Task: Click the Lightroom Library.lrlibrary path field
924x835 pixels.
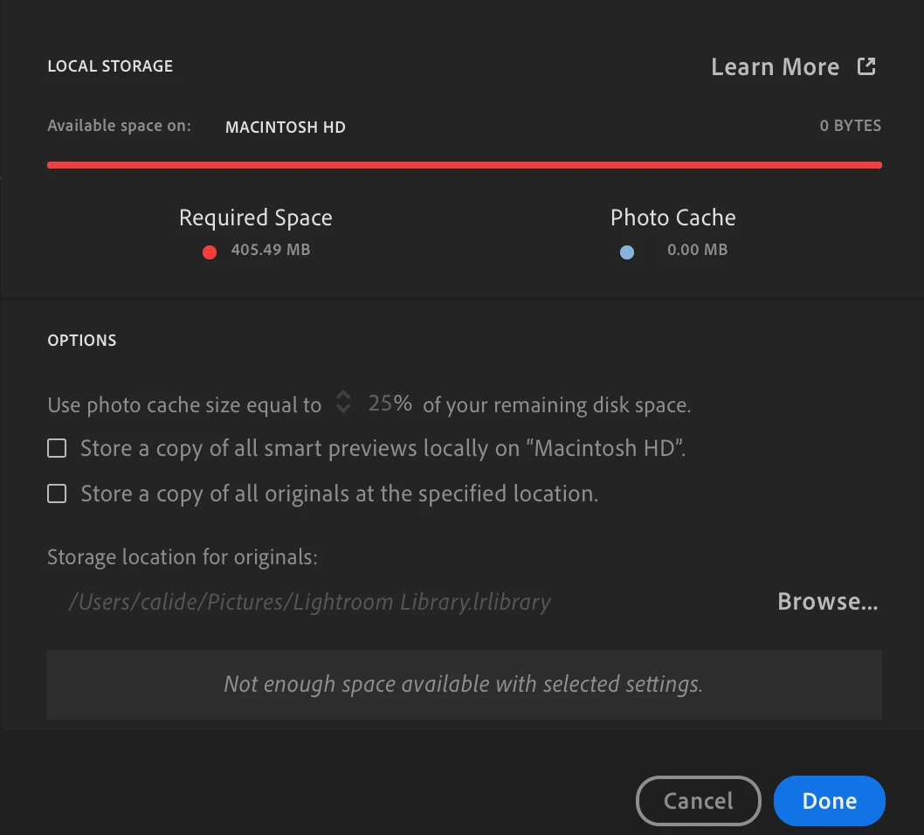Action: point(309,603)
